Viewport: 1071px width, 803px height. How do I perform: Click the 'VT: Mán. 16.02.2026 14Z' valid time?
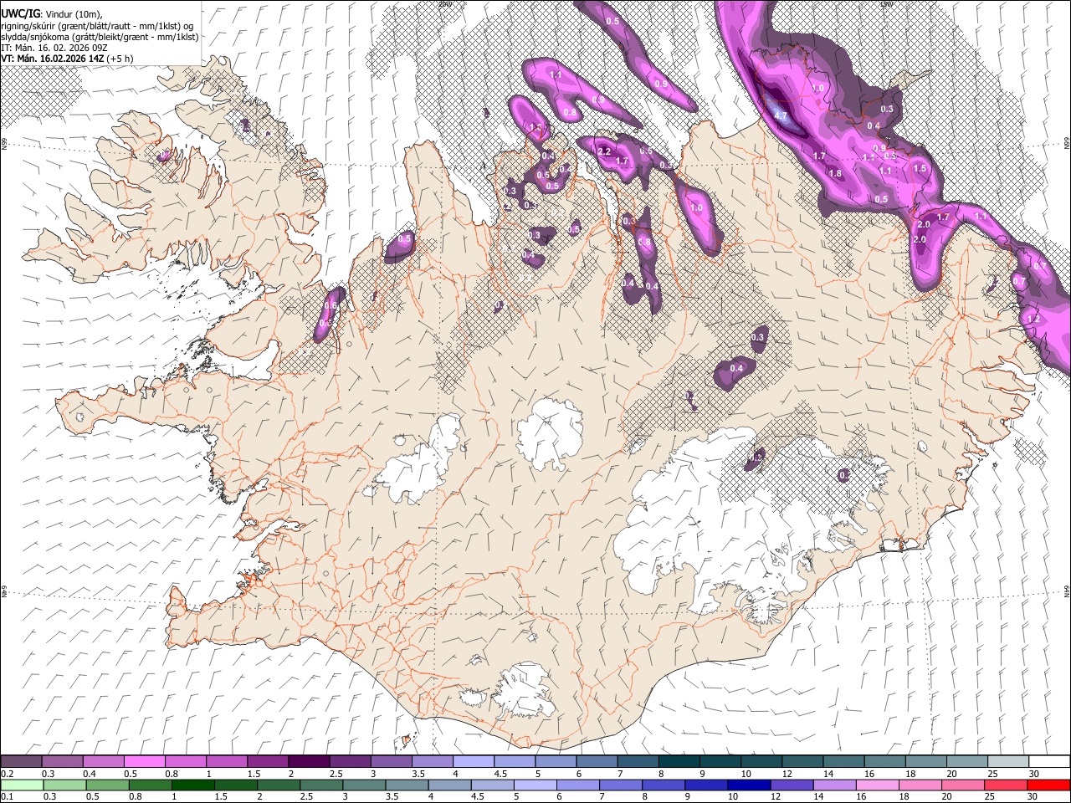click(x=53, y=59)
